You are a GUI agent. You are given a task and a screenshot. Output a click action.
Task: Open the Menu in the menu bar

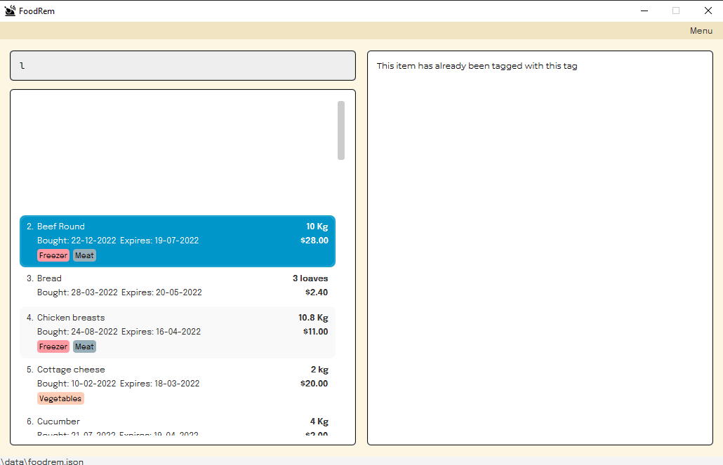point(701,30)
